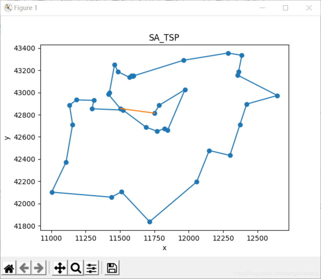
Task: Click the Save figure floppy icon
Action: (112, 268)
